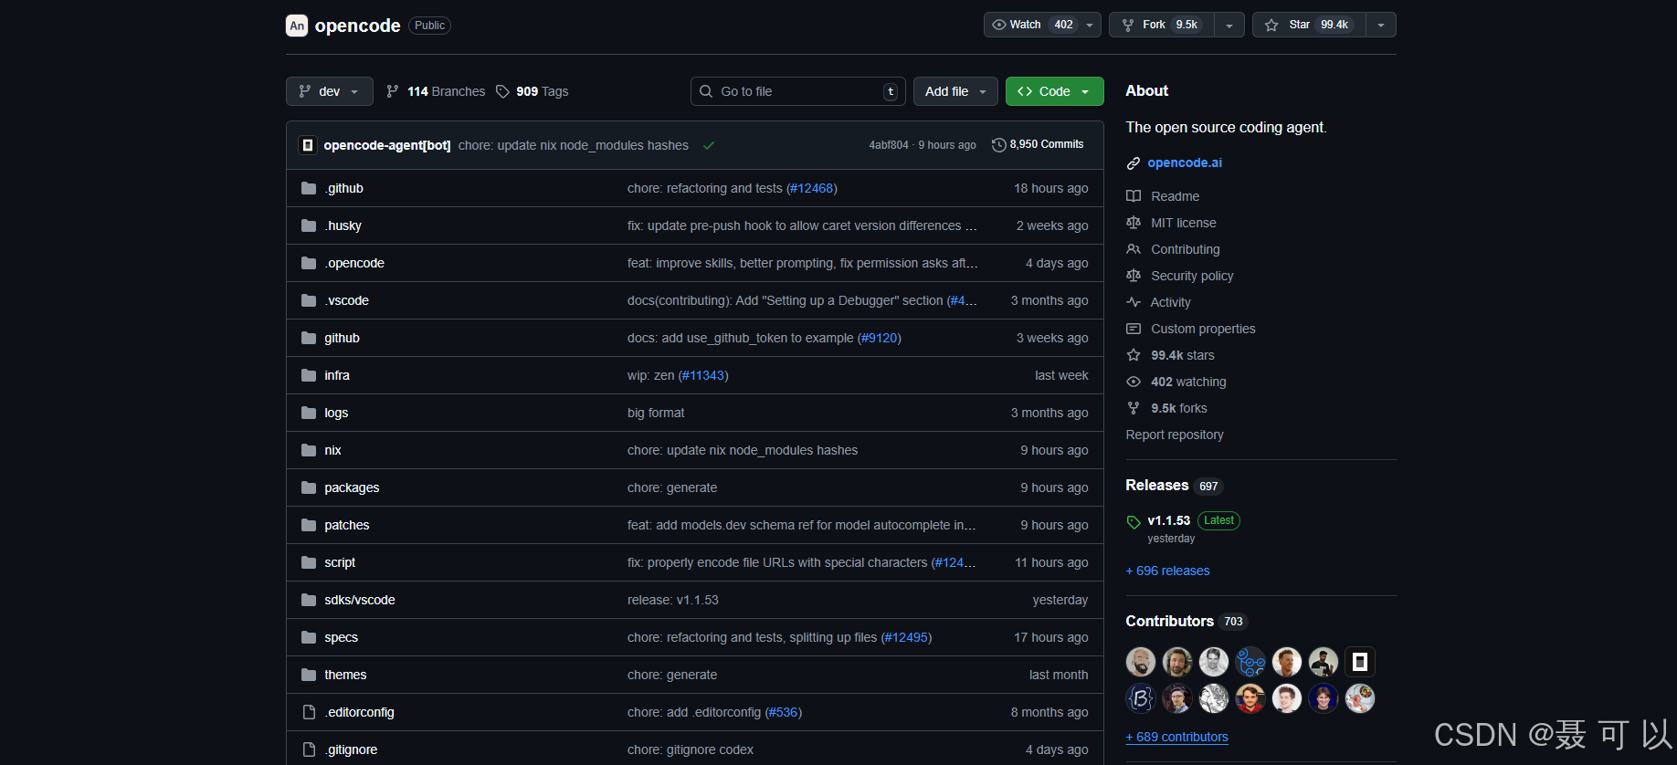
Task: Open pull request #12468 link
Action: click(811, 188)
